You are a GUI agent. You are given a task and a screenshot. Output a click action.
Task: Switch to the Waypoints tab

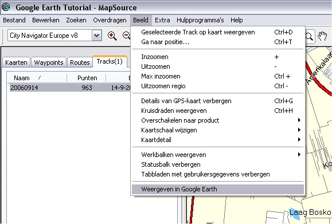[49, 62]
